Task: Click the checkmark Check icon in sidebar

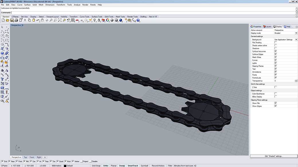Action: pyautogui.click(x=7, y=96)
